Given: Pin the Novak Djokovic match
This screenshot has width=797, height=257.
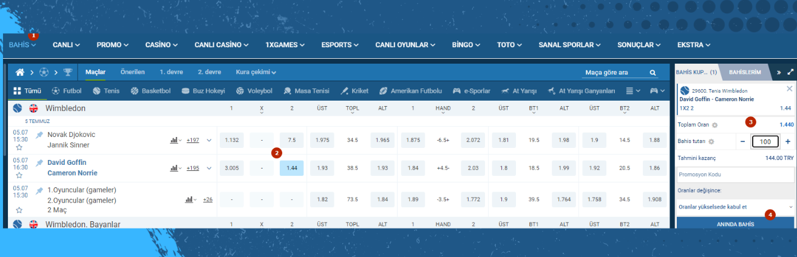Looking at the screenshot, I should click(39, 135).
